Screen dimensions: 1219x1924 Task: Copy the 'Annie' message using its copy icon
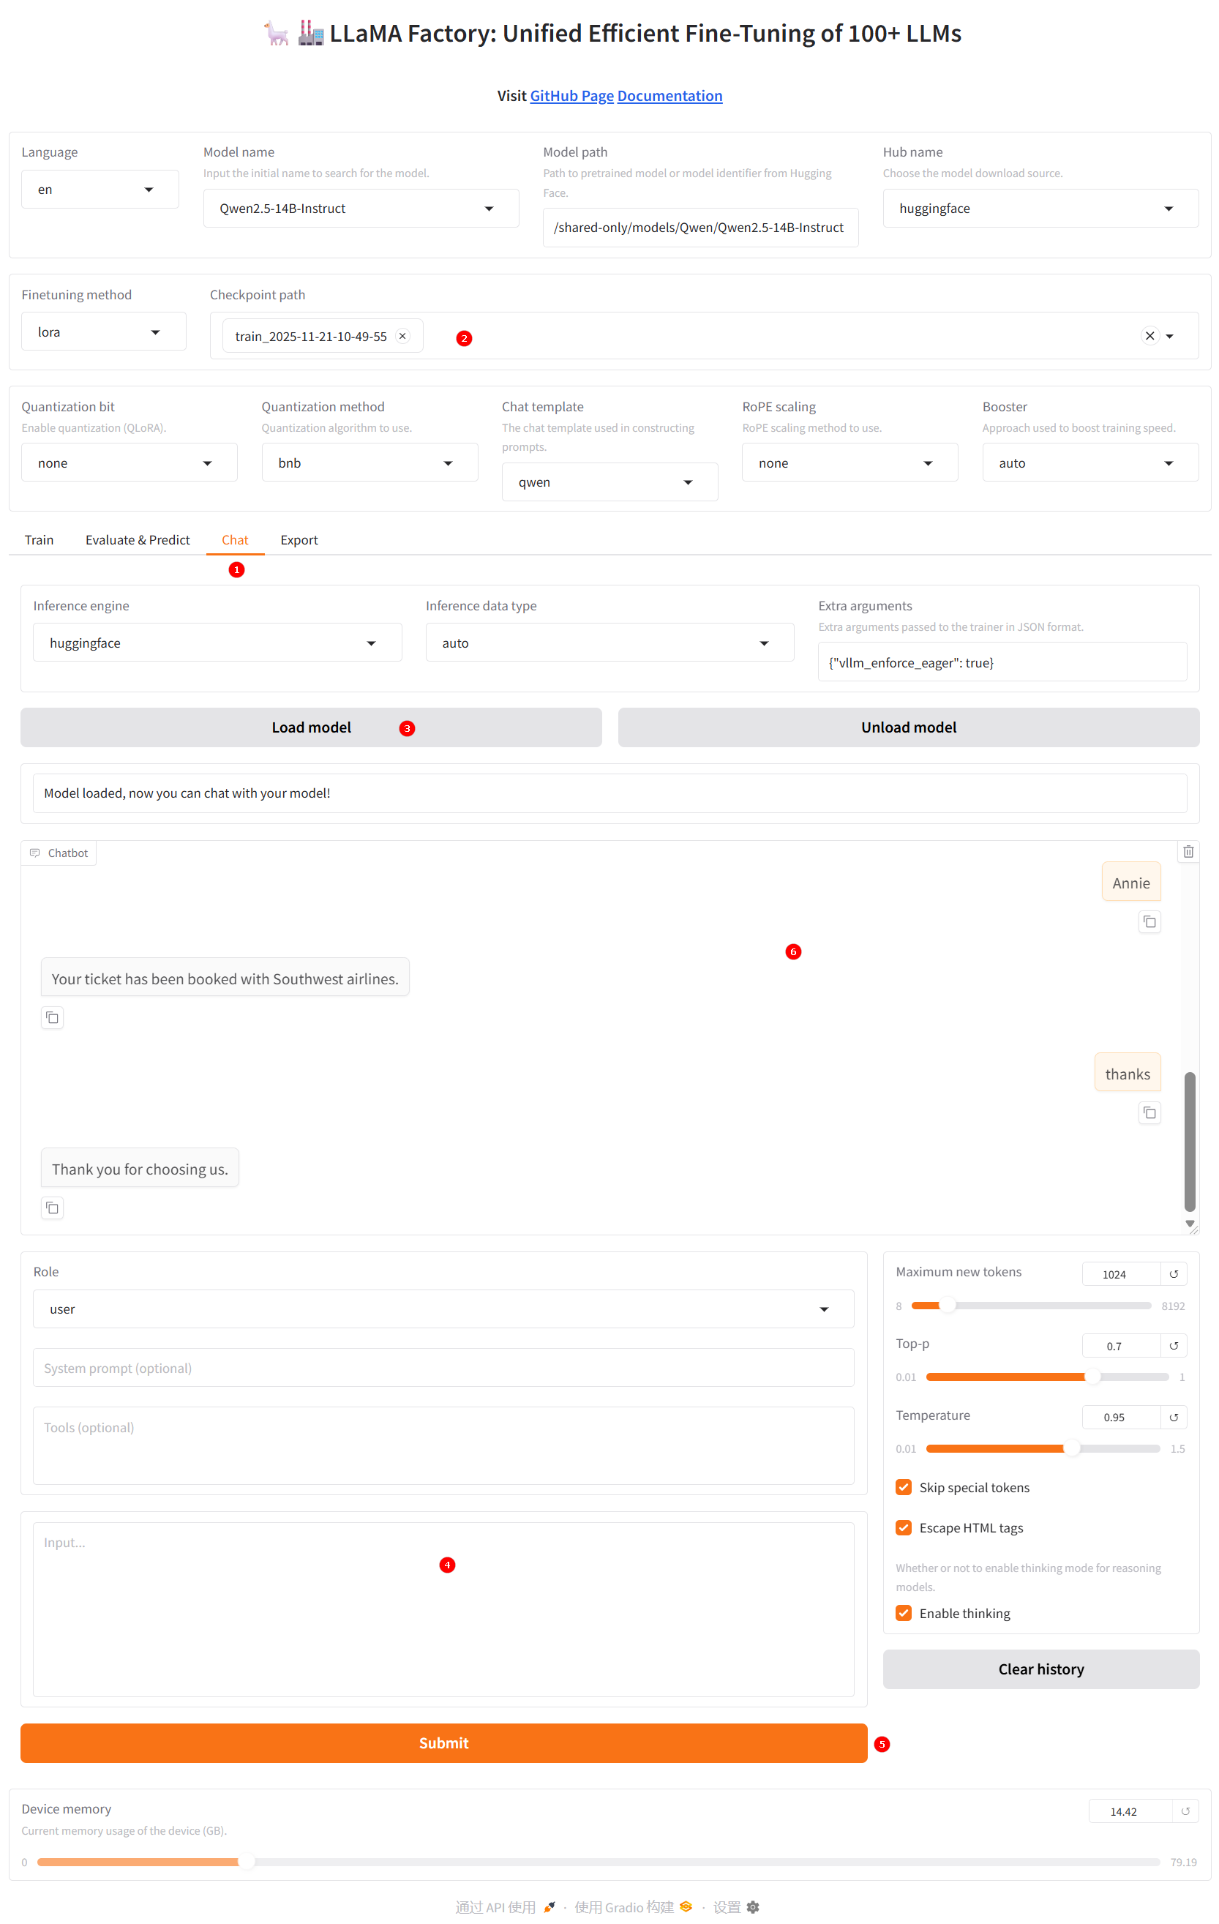coord(1149,922)
